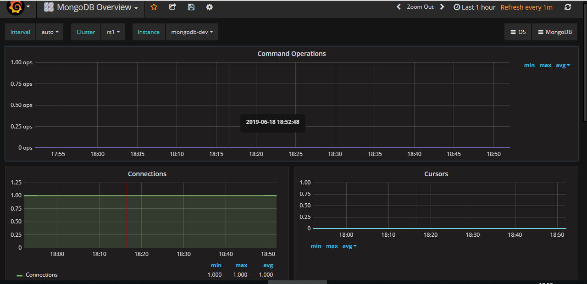Click the green Connections series color swatch
Viewport: 587px width, 284px height.
point(20,275)
